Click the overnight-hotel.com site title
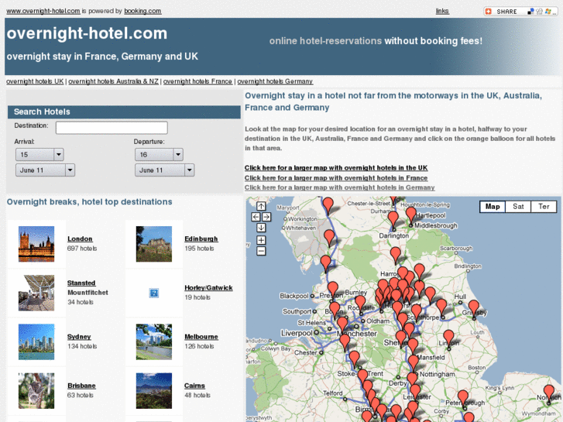Image resolution: width=563 pixels, height=422 pixels. click(x=87, y=33)
